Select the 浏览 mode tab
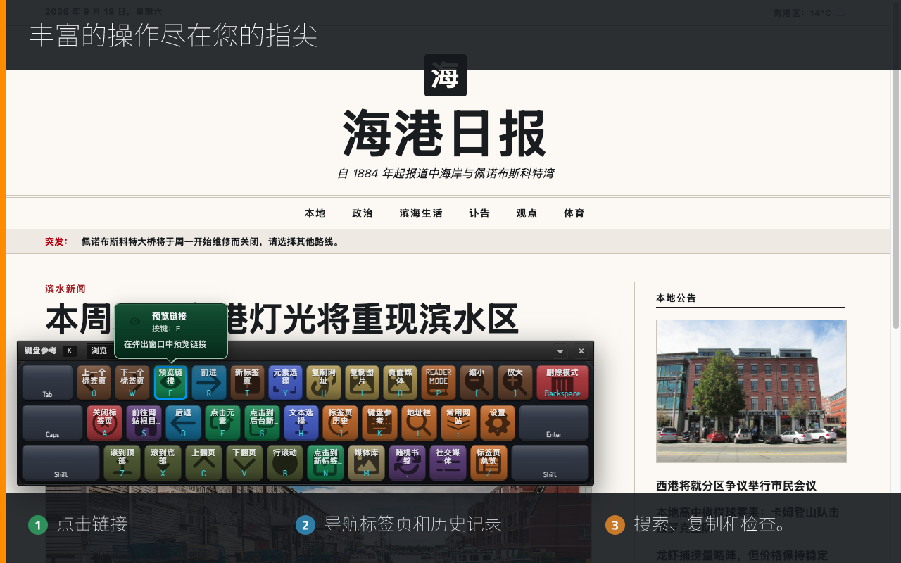Viewport: 901px width, 563px height. 99,350
